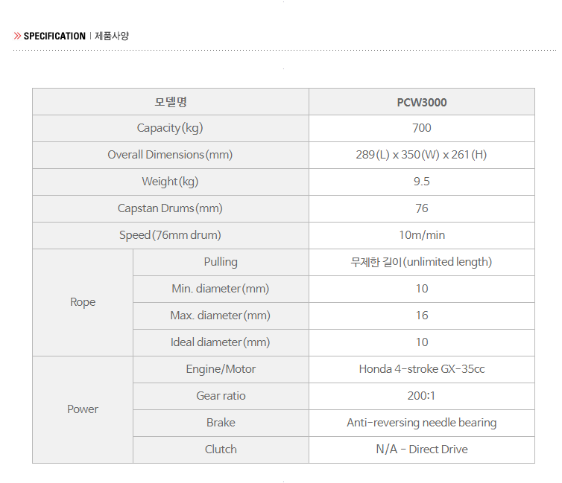Click the N/A - Direct Drive clutch value
Viewport: 562px width, 483px height.
tap(422, 450)
